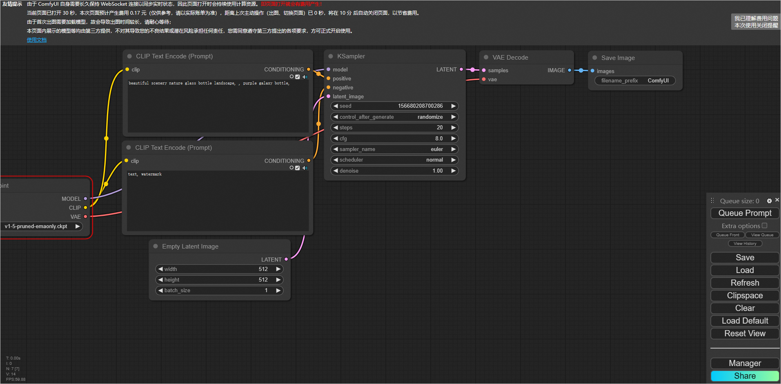Collapse Empty Latent Image node dot
The width and height of the screenshot is (781, 384).
(x=156, y=246)
